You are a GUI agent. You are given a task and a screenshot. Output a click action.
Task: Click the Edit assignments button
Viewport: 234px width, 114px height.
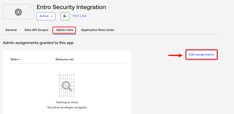point(201,54)
